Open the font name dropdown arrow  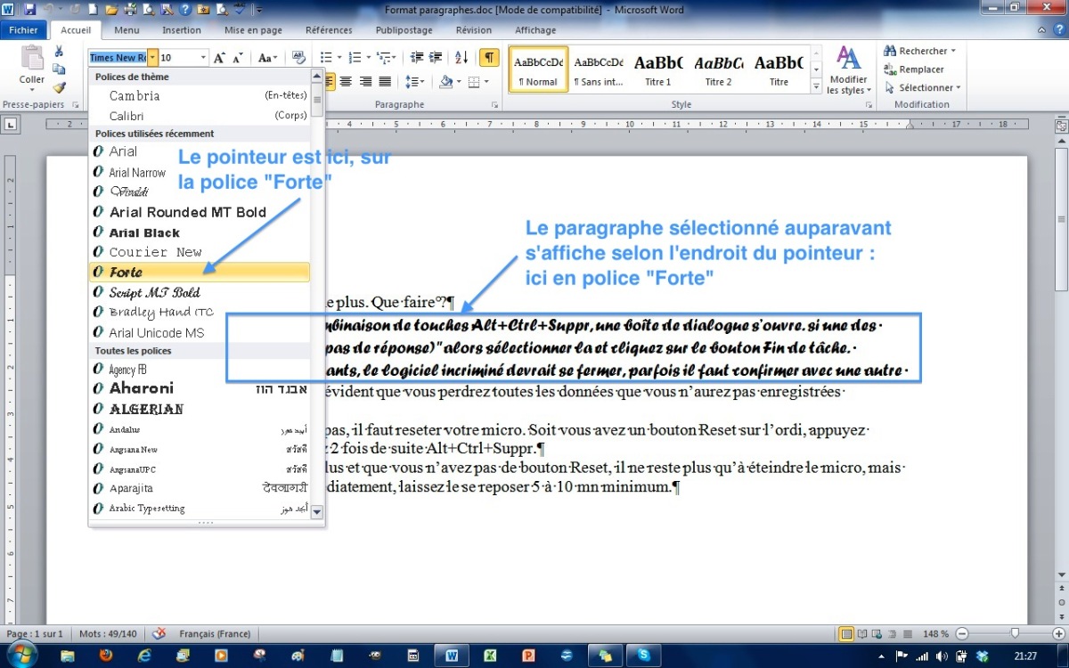pyautogui.click(x=152, y=58)
